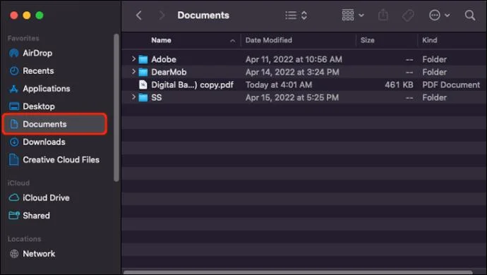This screenshot has height=275, width=487.
Task: Click the 'PDF Document' kind value
Action: (451, 85)
